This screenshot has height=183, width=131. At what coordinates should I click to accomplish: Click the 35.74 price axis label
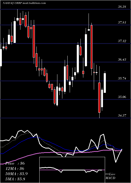(x=122, y=78)
